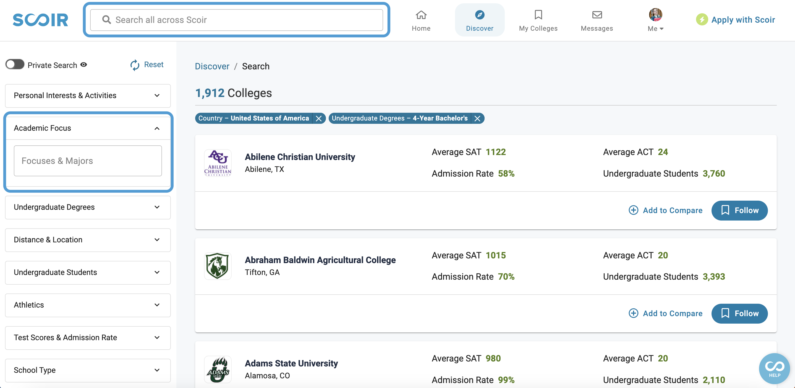Open the Messages envelope icon
Screen dimensions: 795x388
597,14
